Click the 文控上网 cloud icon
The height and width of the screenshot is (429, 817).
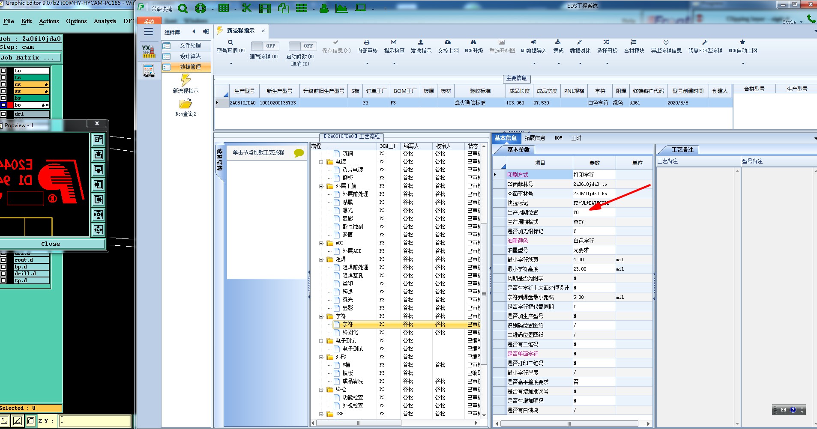tap(448, 42)
